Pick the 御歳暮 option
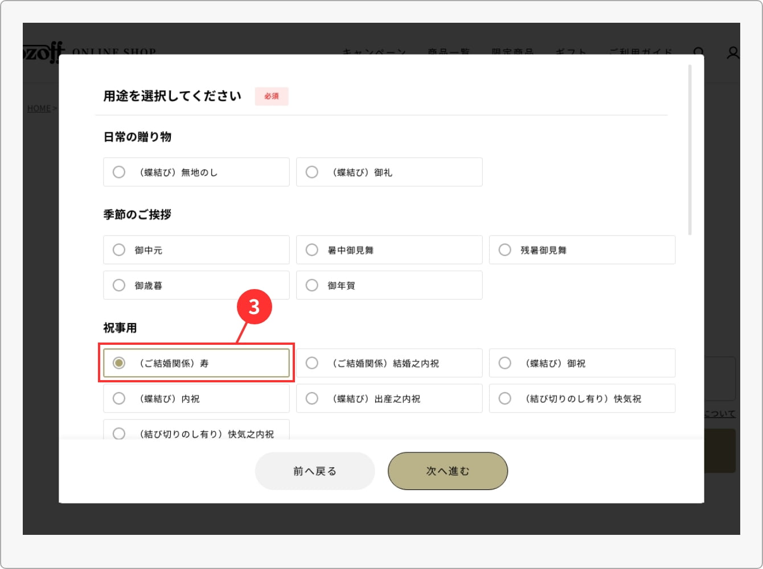This screenshot has height=569, width=763. pos(119,285)
